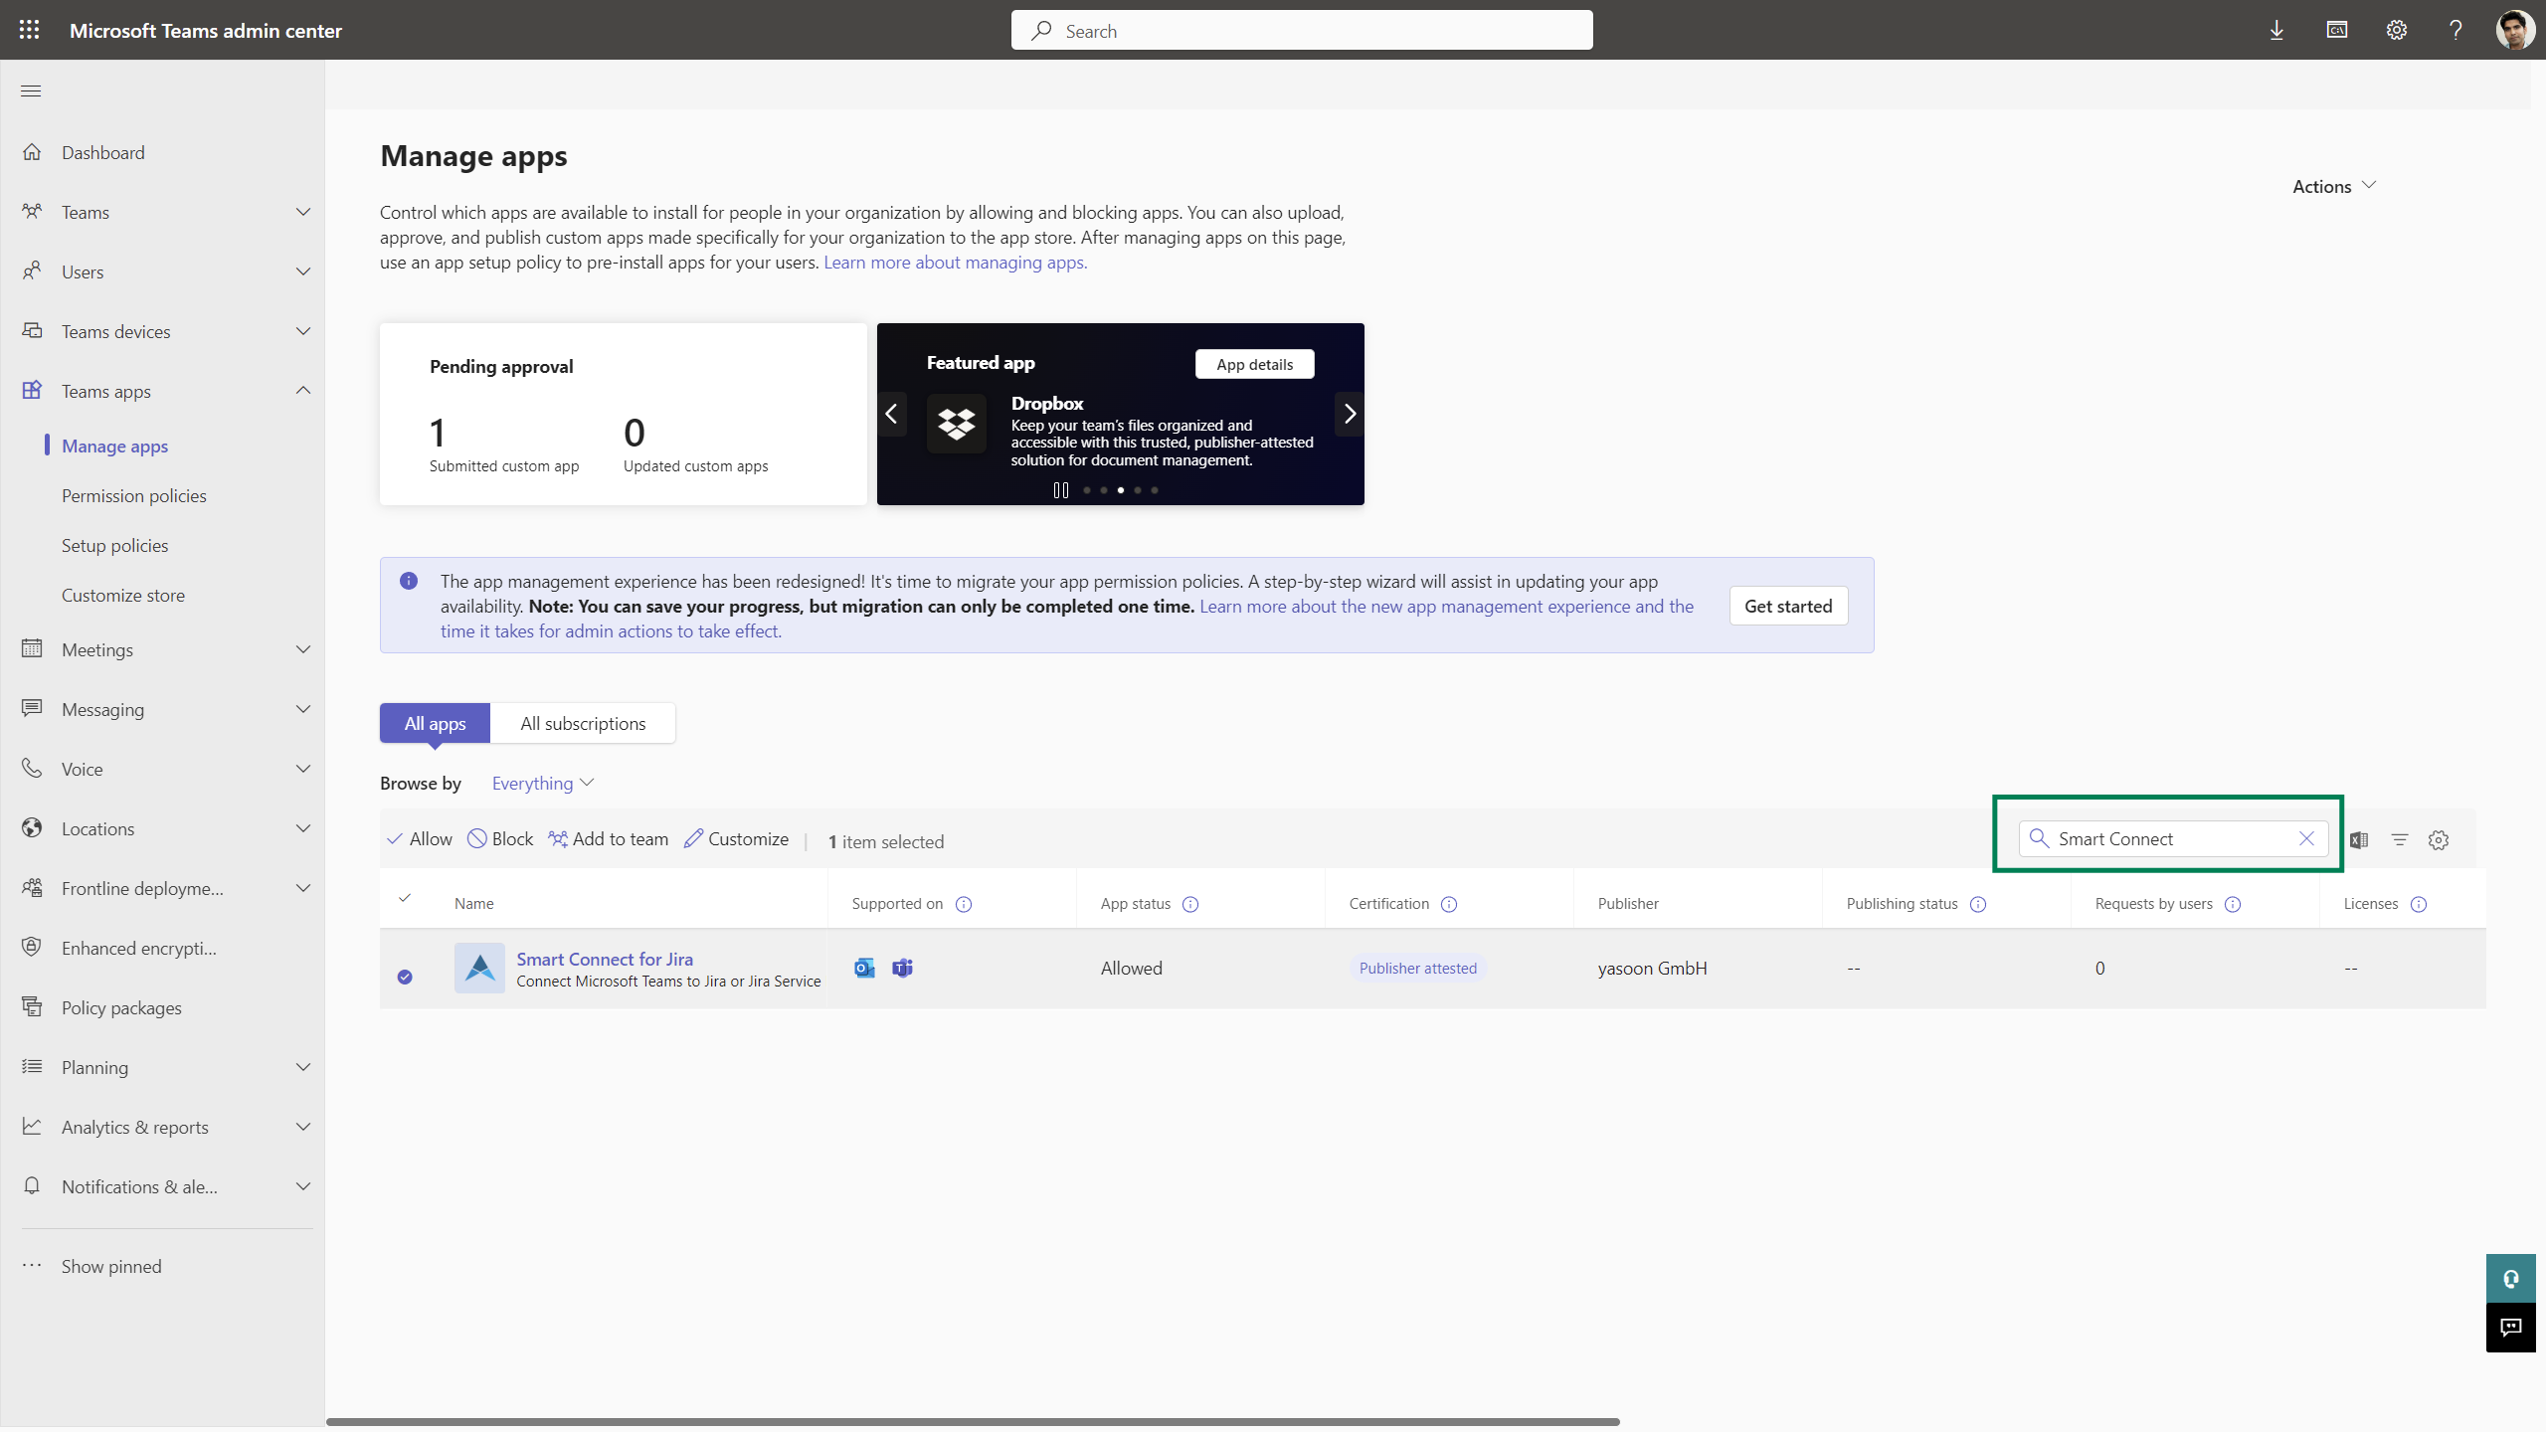Click the download icon in the top bar
This screenshot has height=1432, width=2546.
tap(2276, 30)
